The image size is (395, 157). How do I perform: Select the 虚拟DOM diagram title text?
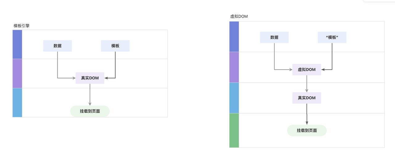[x=239, y=16]
